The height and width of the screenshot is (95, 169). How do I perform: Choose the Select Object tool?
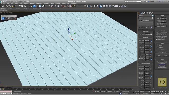22,6
